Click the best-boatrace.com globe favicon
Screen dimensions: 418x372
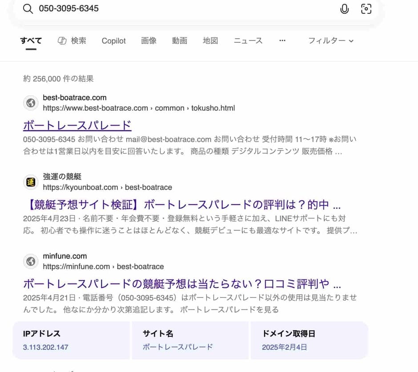coord(30,103)
